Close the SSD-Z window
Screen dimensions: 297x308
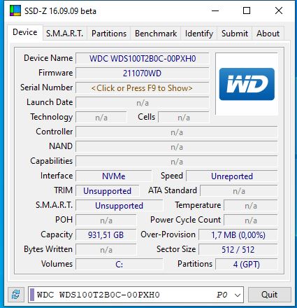point(279,10)
